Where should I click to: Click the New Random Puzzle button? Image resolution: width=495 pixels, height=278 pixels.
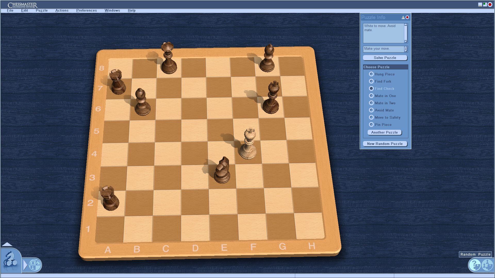(x=385, y=144)
